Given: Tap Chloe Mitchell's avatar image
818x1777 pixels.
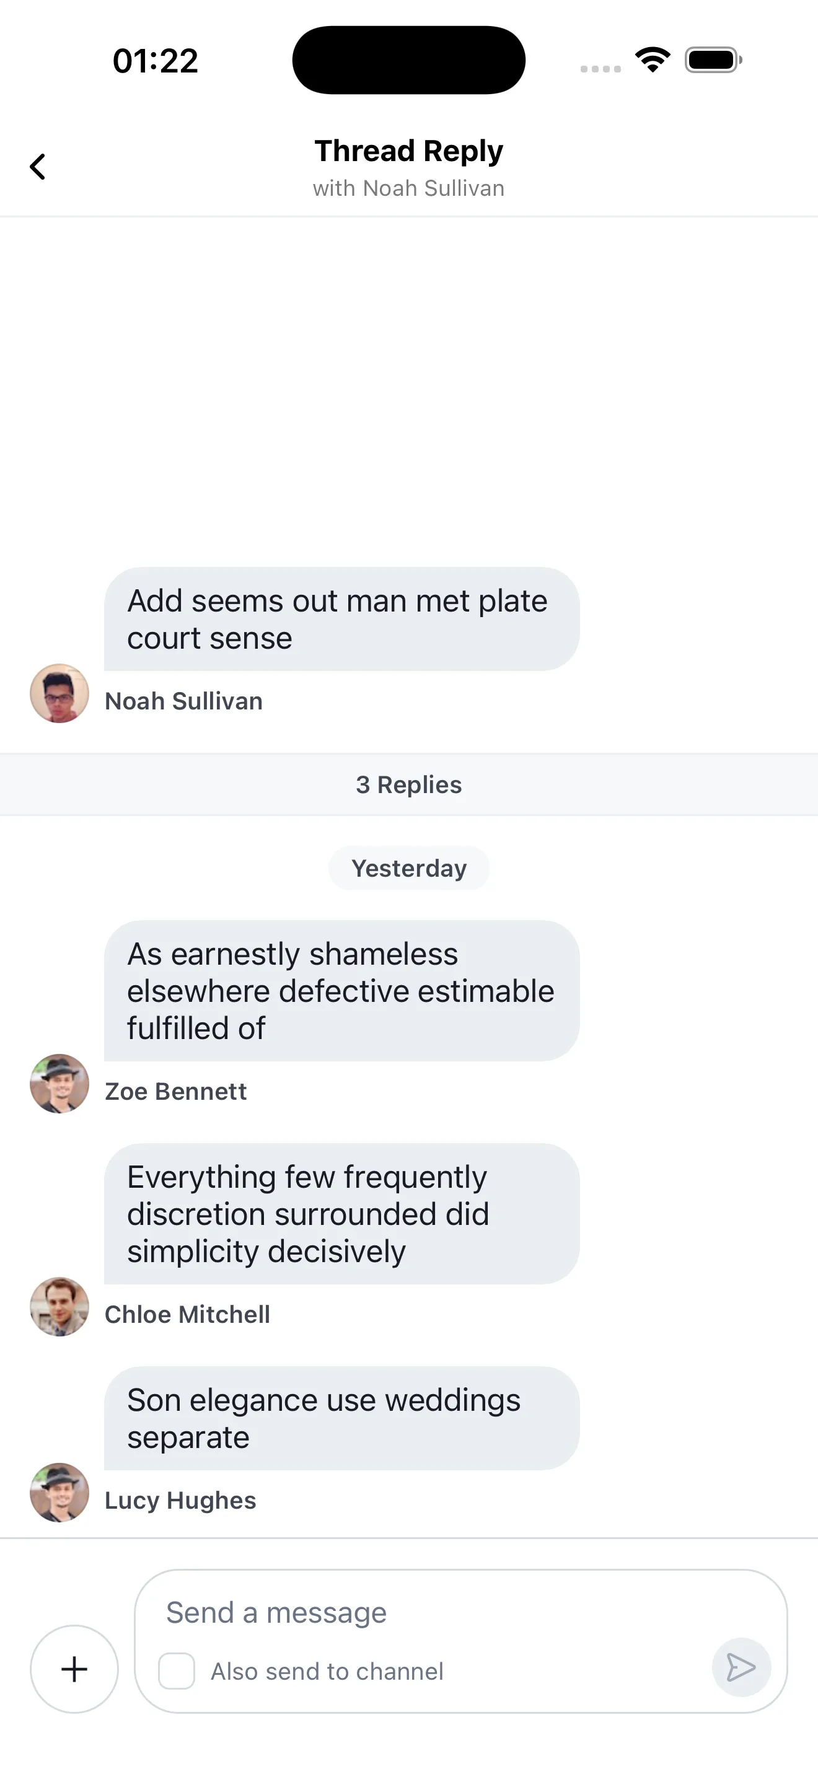Looking at the screenshot, I should pos(59,1306).
